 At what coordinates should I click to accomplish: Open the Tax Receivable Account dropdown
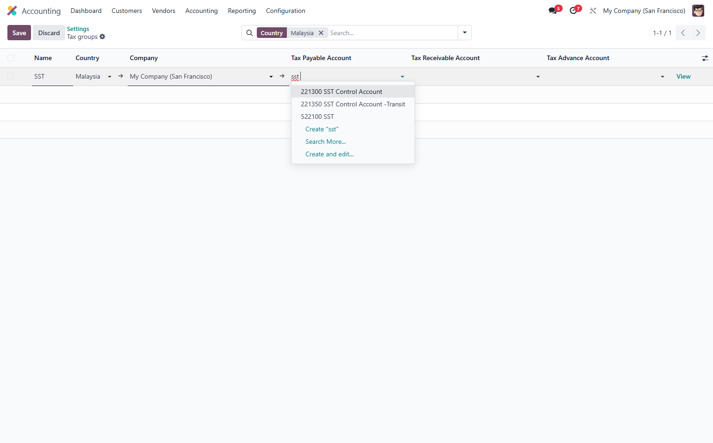click(x=538, y=77)
